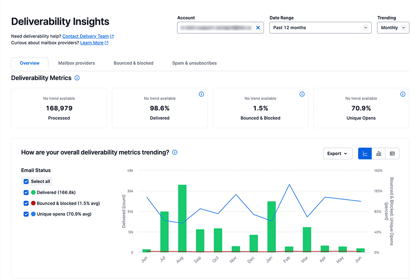Toggle the Unique opens checkbox
Viewport: 420px width, 280px height.
[x=26, y=214]
